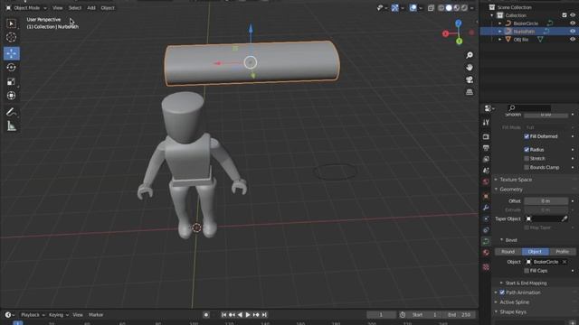Open the Object menu

coord(108,8)
